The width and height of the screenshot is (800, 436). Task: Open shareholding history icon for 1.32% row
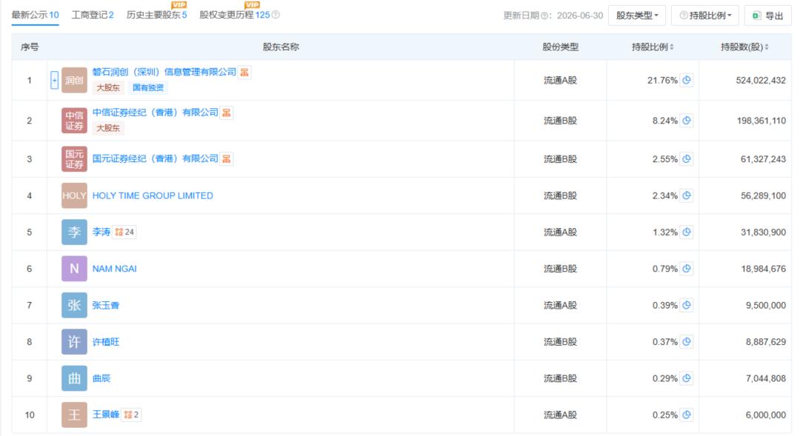(x=687, y=232)
